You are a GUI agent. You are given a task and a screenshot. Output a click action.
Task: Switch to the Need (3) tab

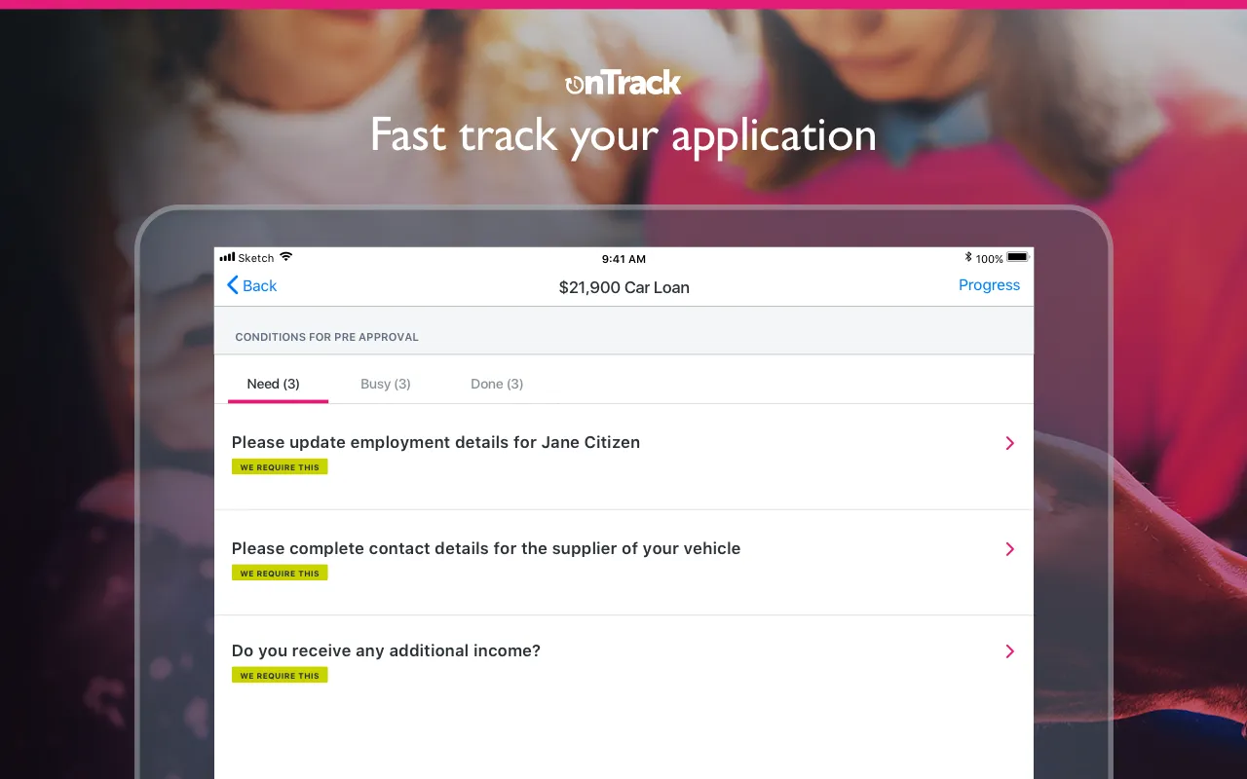coord(274,384)
